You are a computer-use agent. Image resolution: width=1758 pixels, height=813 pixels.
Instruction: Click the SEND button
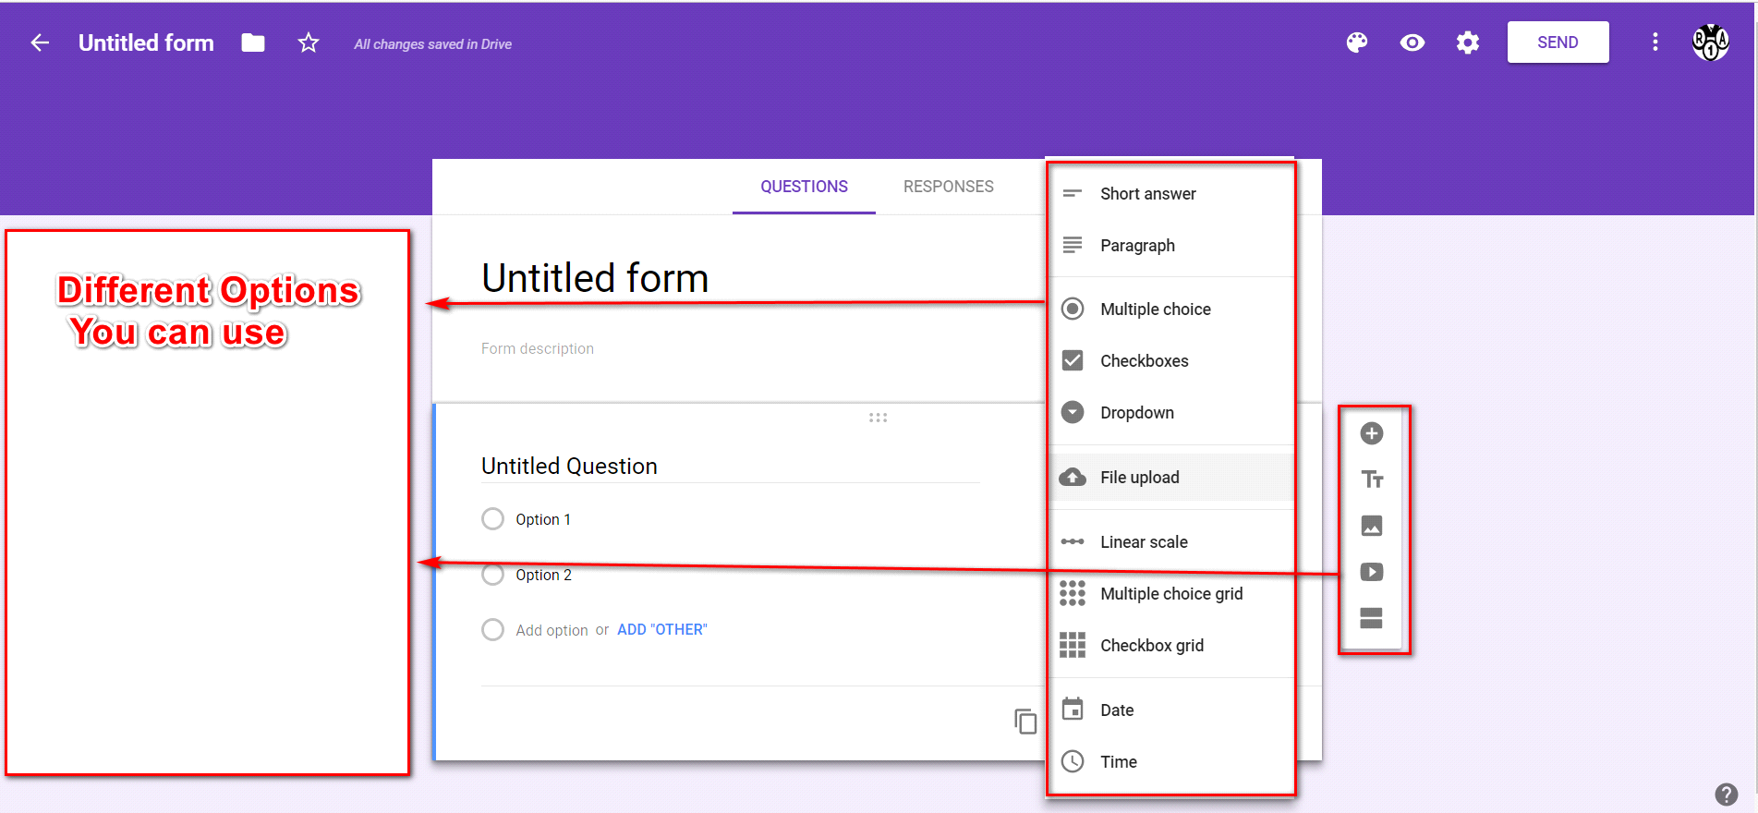(x=1558, y=42)
